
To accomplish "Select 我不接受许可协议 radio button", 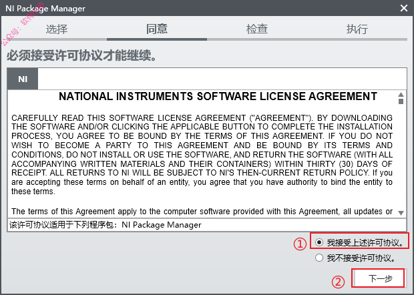I will click(319, 258).
